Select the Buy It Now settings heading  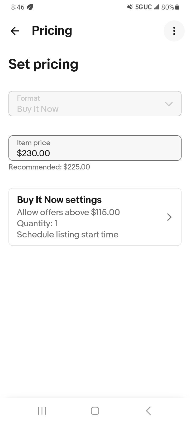tap(59, 200)
